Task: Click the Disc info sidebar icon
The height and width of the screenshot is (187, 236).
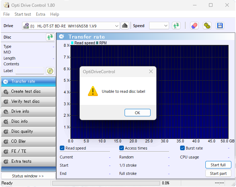Action: [x=6, y=122]
